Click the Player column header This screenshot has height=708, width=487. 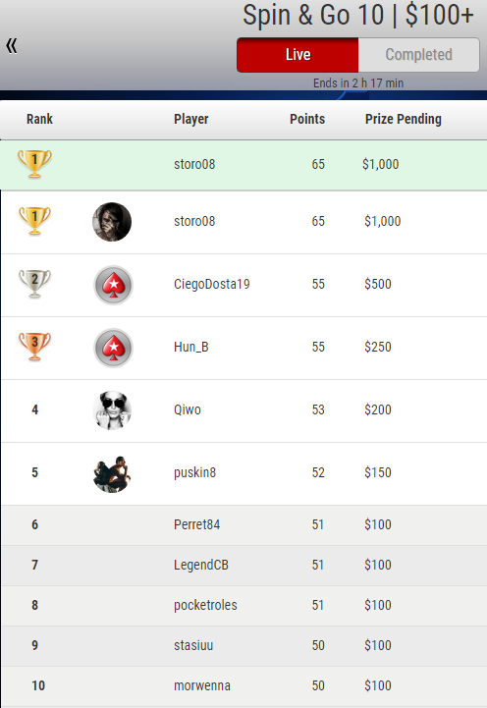(x=191, y=119)
